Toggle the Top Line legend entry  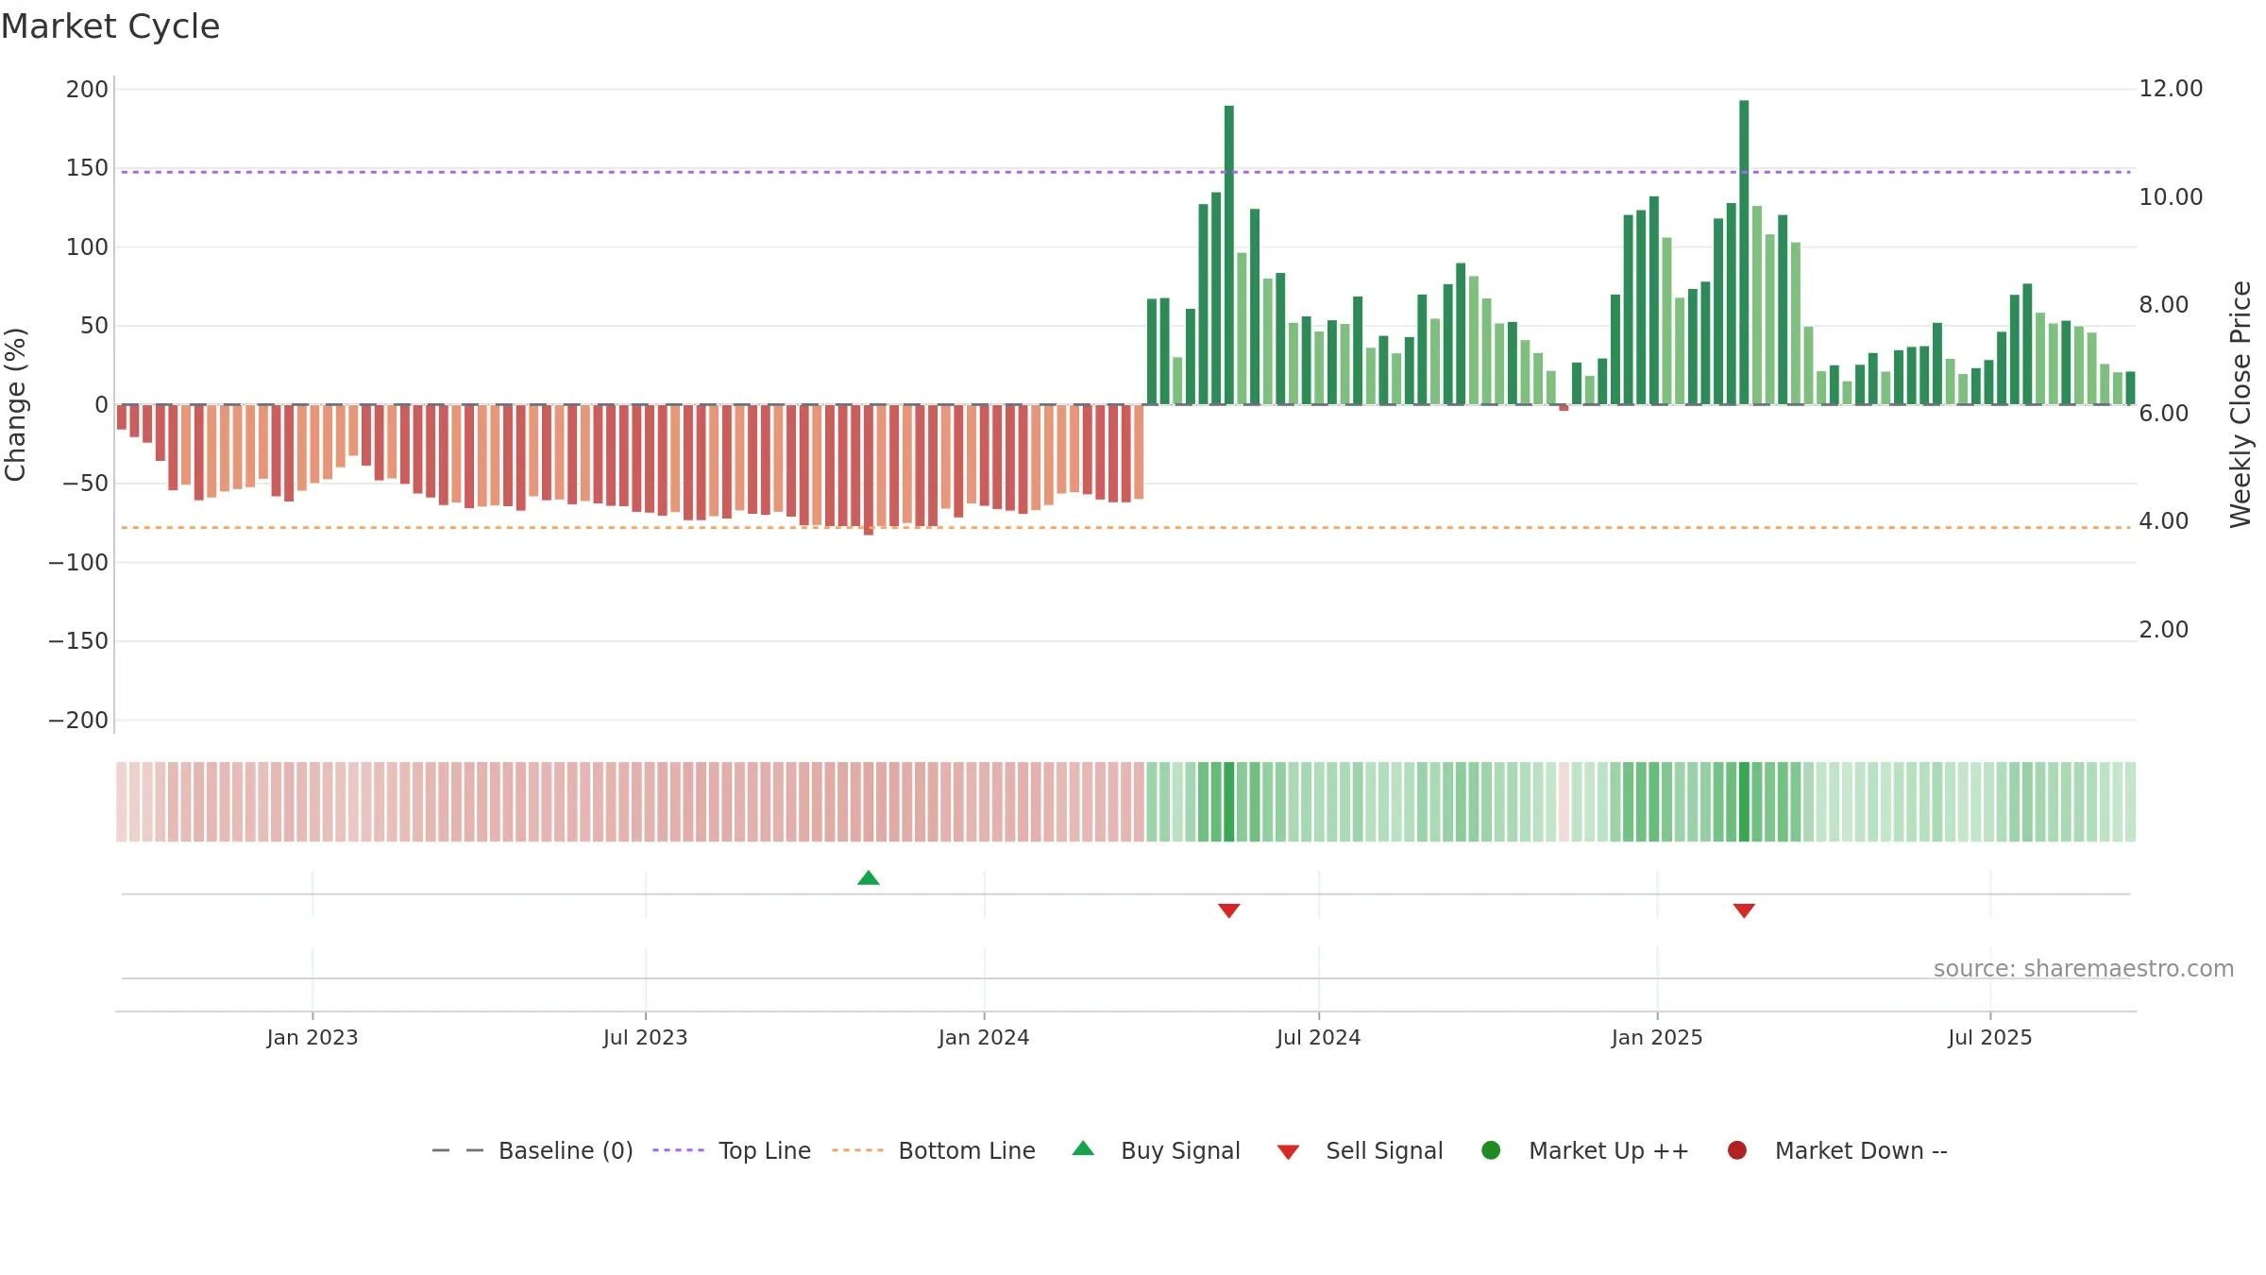click(732, 1150)
